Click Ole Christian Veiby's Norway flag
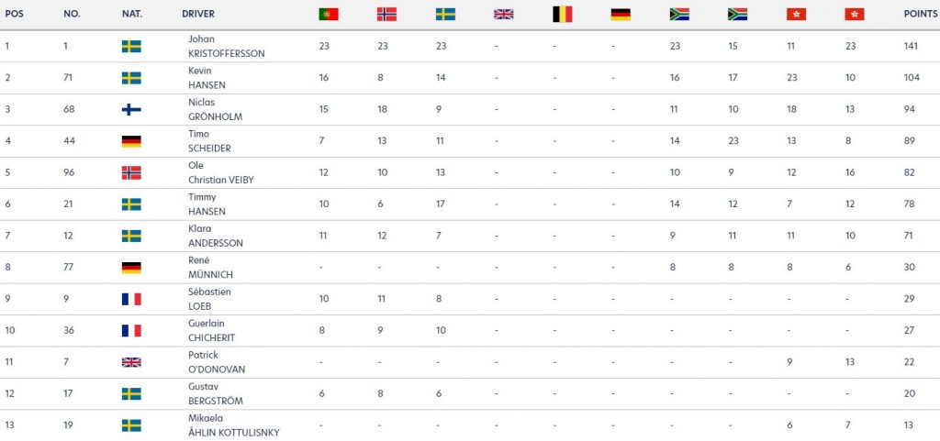The image size is (940, 441). coord(131,173)
